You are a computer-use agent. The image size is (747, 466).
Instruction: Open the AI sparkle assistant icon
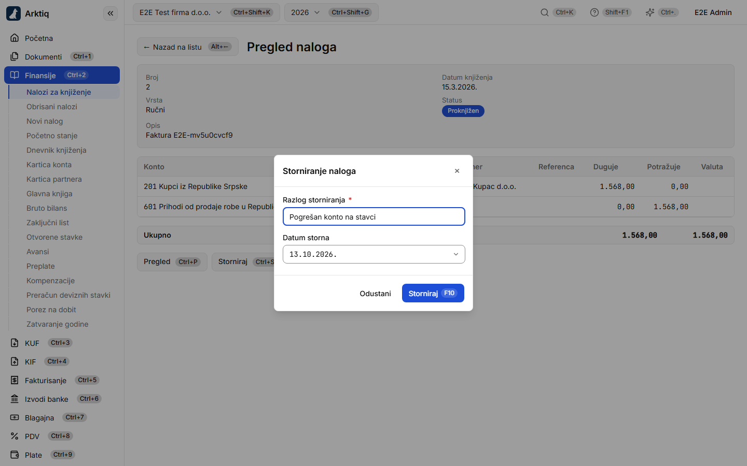click(x=649, y=12)
